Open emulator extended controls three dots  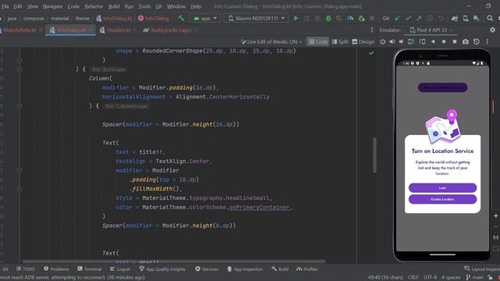(x=487, y=41)
